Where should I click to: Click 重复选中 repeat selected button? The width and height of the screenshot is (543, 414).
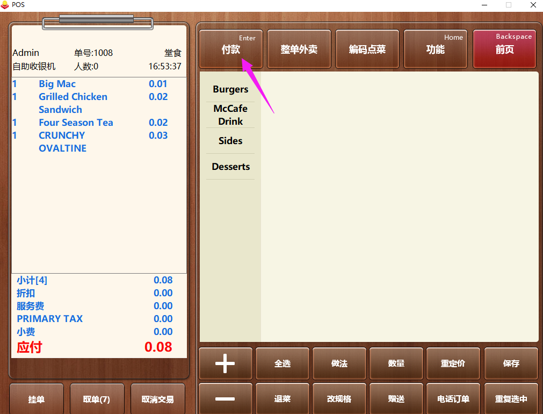tap(511, 399)
